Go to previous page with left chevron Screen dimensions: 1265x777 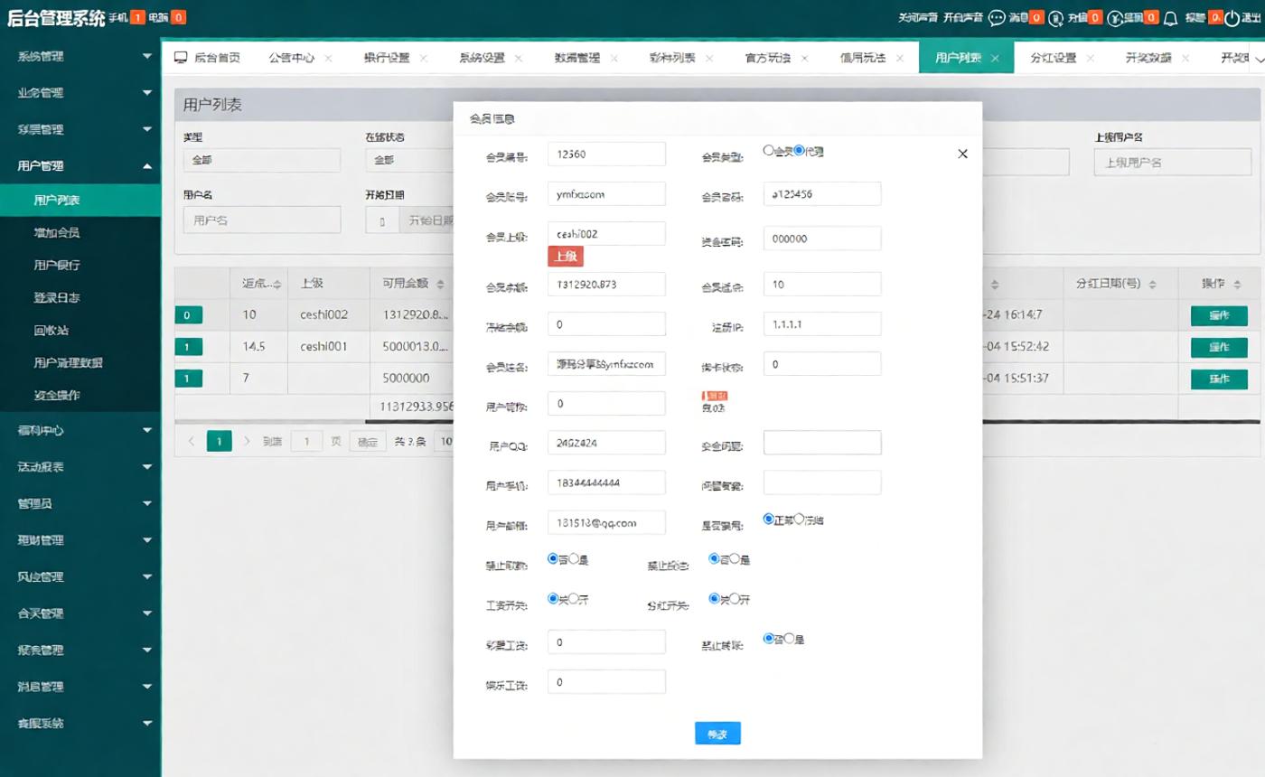pos(191,441)
